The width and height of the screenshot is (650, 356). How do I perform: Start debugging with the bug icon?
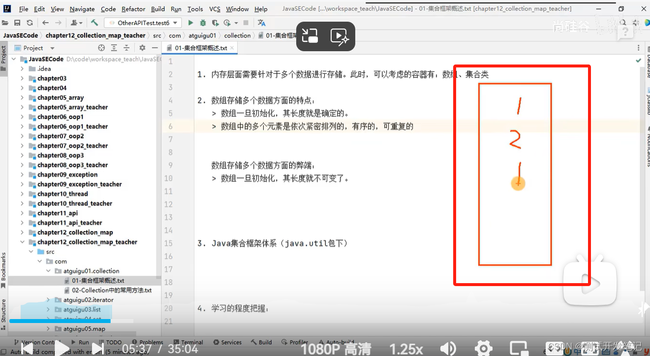[x=203, y=23]
